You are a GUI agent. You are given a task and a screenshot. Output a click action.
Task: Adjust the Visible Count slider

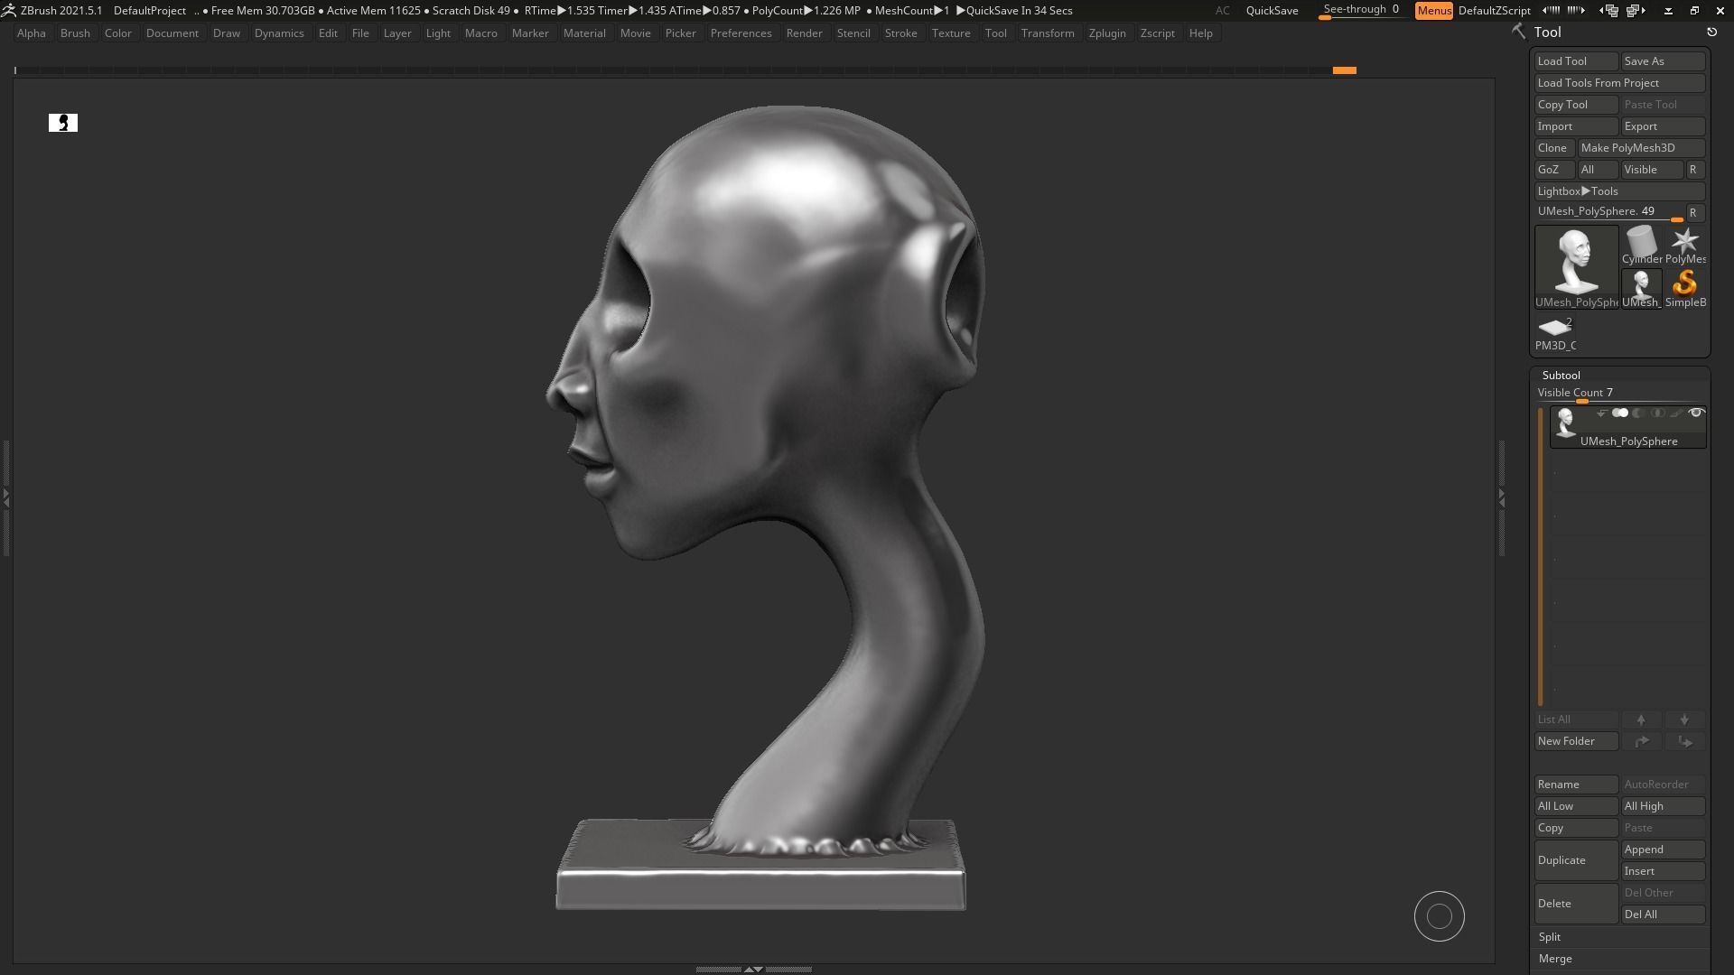(1619, 394)
